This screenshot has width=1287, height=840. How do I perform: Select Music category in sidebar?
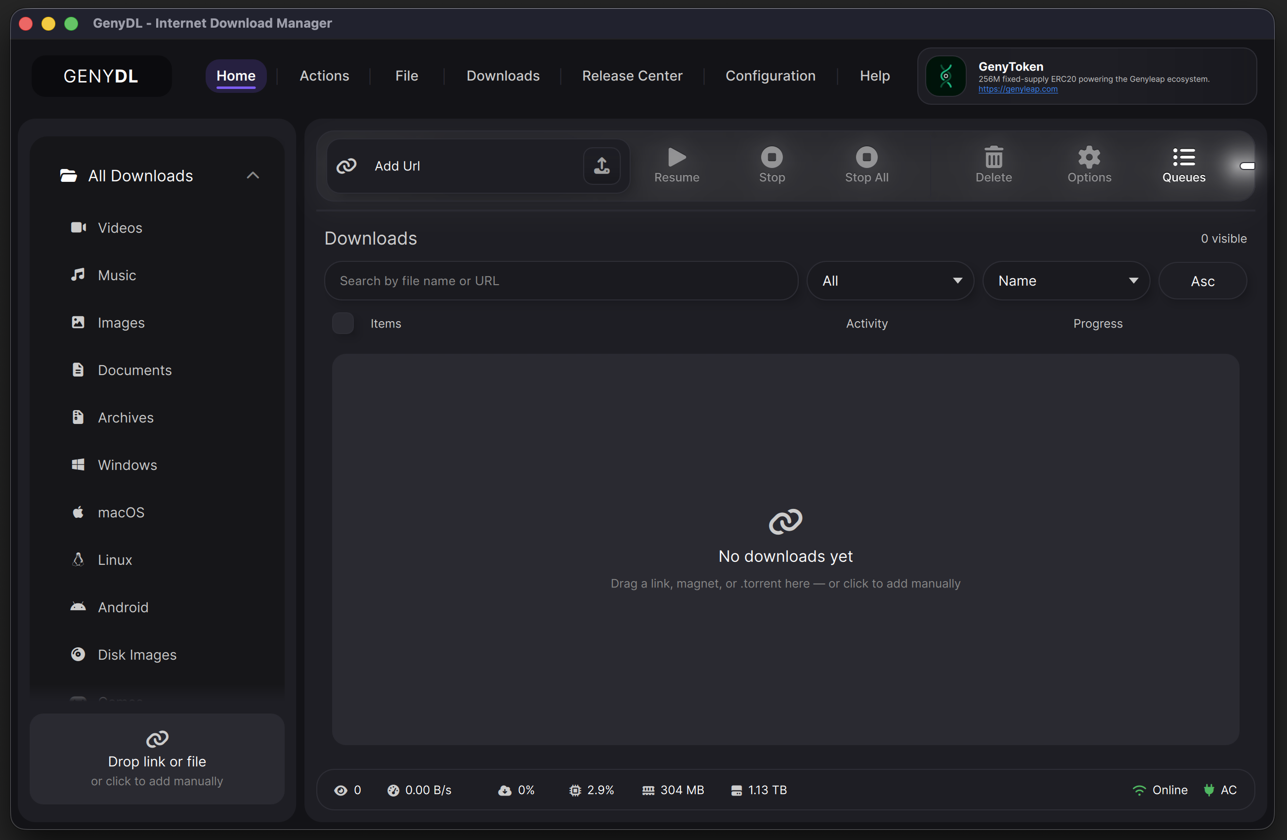[x=157, y=275]
